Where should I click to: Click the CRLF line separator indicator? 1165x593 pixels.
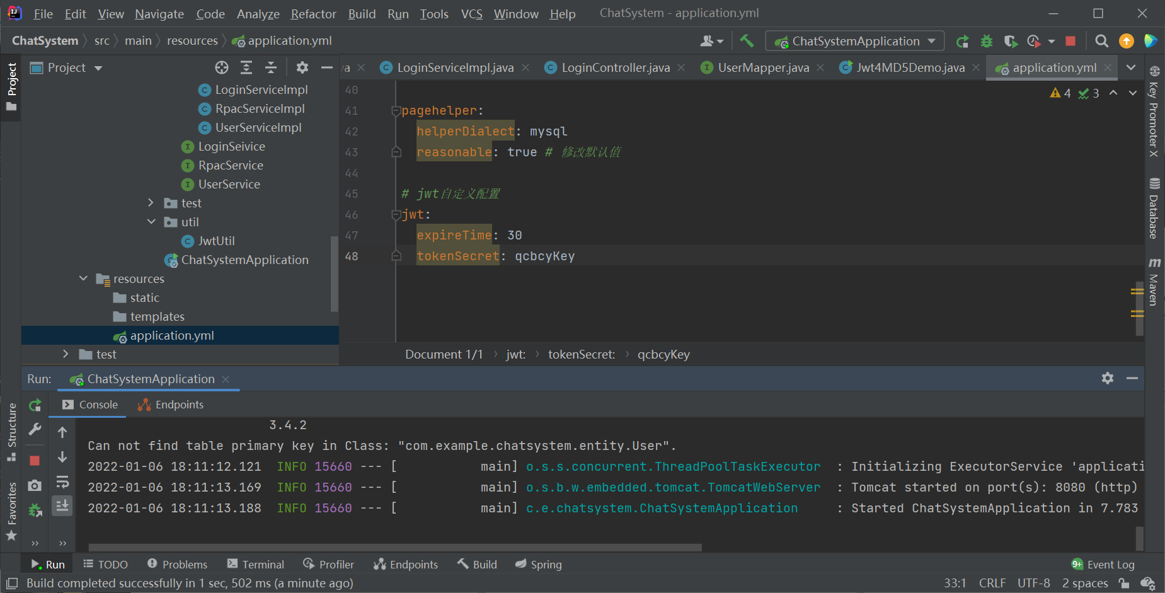[992, 583]
